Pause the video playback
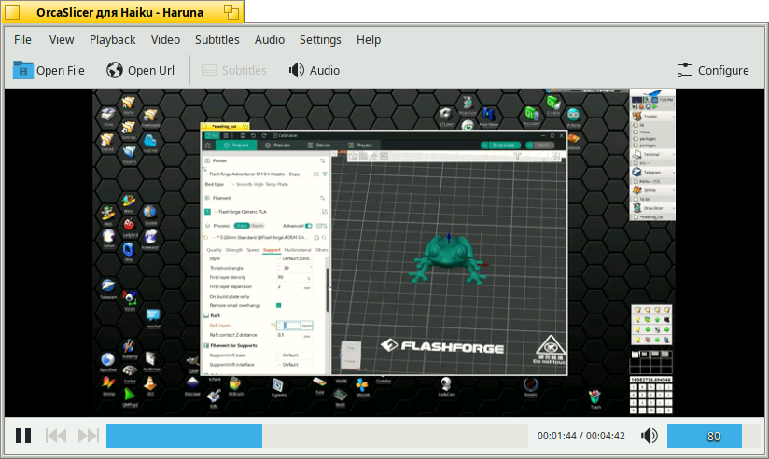 click(23, 436)
